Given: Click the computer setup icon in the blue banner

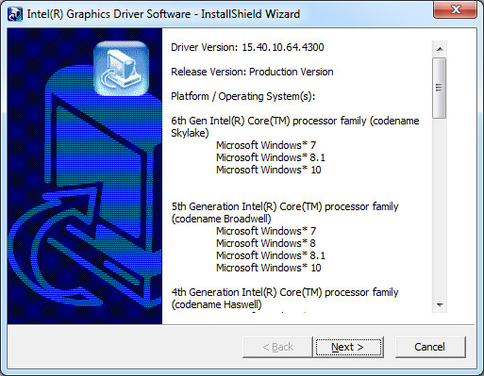Looking at the screenshot, I should point(121,69).
